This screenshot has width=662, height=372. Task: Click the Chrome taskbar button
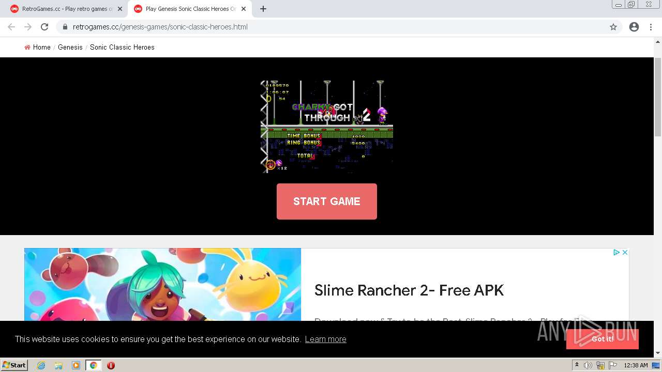click(94, 365)
